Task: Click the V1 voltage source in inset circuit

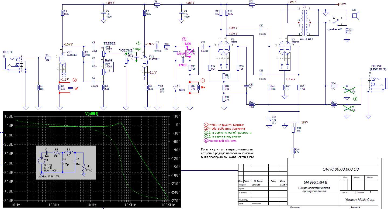Action: [41, 161]
